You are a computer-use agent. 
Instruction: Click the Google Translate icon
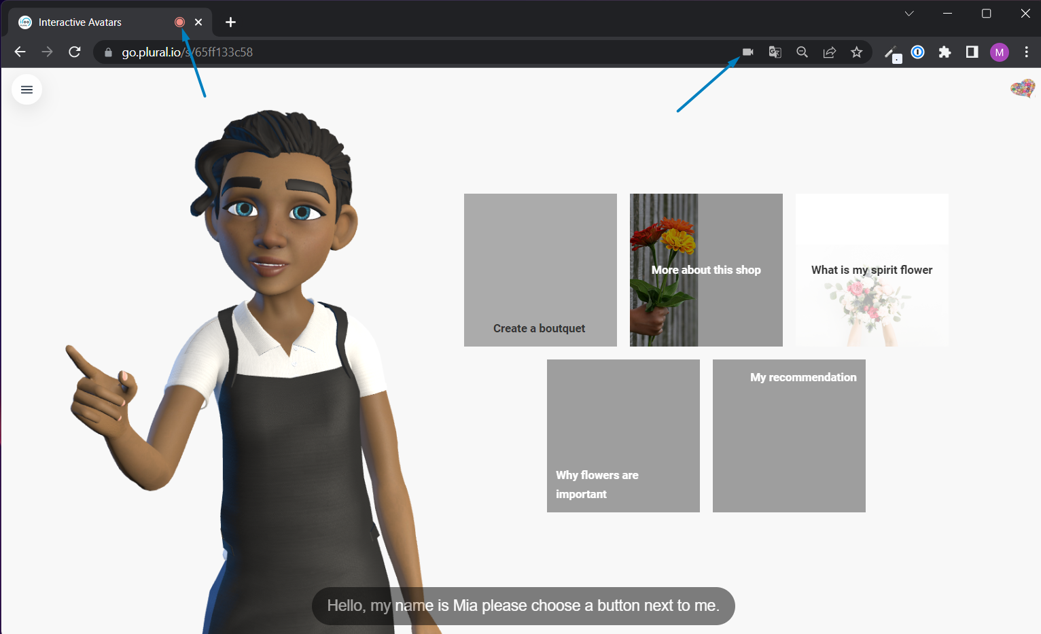pos(775,52)
